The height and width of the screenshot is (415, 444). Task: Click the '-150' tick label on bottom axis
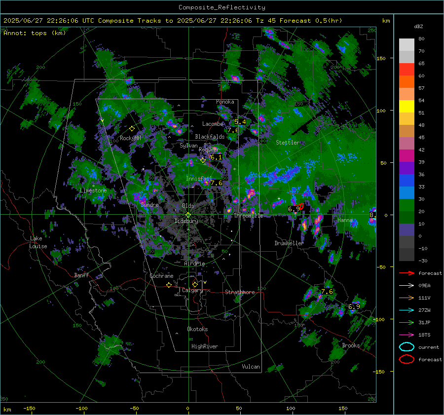click(29, 408)
